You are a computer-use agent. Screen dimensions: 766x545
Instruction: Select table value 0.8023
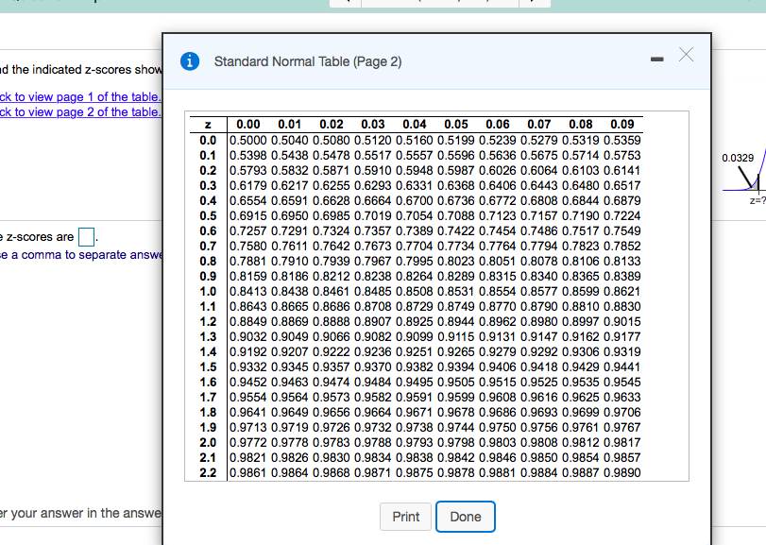click(x=456, y=262)
